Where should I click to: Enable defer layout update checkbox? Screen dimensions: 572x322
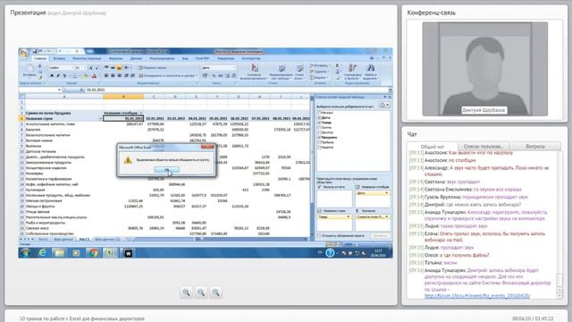(319, 236)
